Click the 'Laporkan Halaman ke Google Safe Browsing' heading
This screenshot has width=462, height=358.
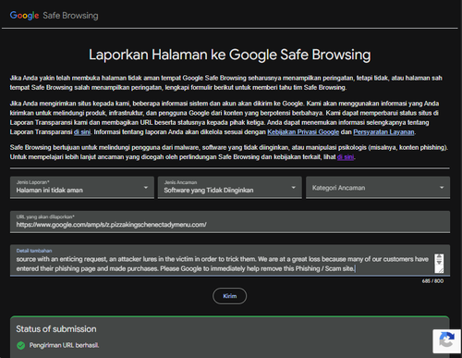(x=230, y=55)
